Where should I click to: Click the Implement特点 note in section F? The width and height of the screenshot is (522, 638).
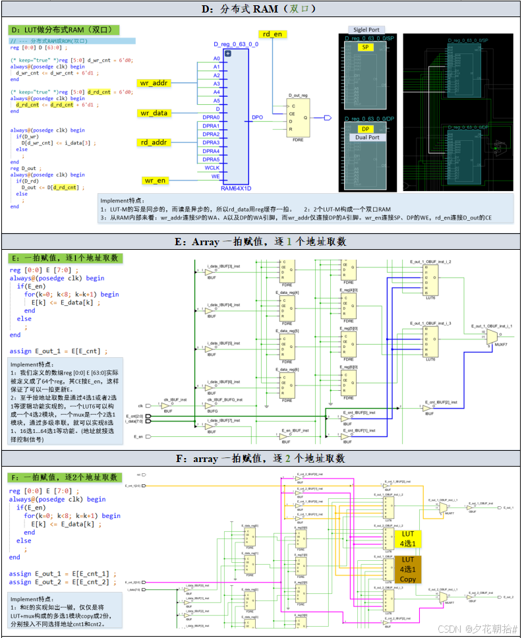point(65,611)
